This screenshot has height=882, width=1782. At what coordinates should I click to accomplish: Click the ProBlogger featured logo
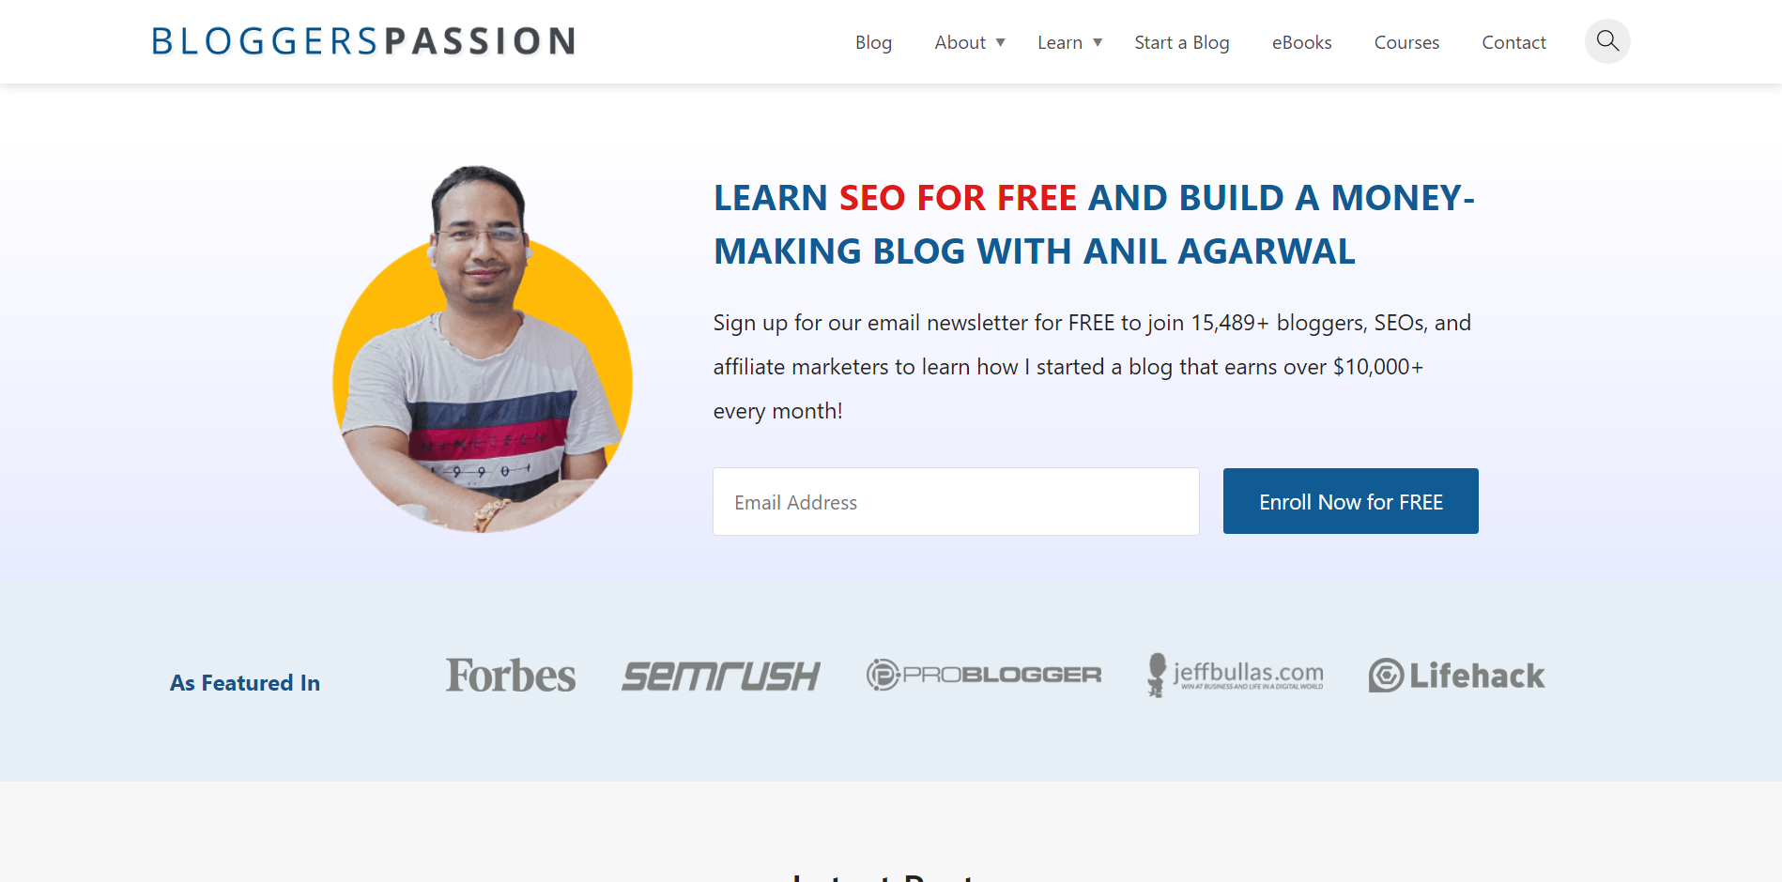click(984, 675)
